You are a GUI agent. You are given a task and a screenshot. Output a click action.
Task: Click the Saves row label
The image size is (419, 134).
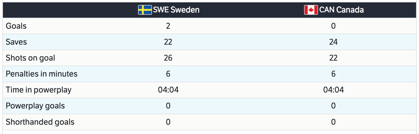click(16, 42)
